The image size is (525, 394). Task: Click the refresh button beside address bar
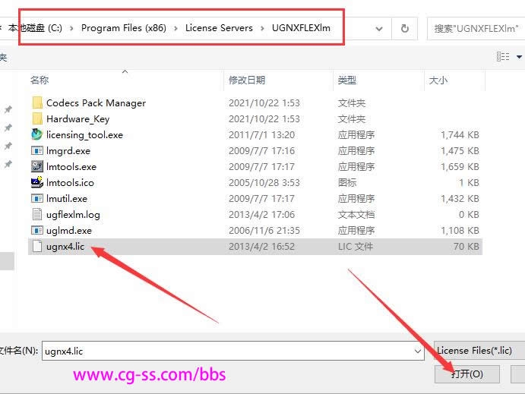404,29
